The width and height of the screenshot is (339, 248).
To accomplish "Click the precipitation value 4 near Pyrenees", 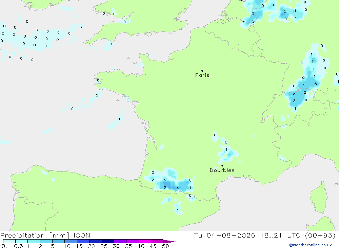I will [178, 188].
